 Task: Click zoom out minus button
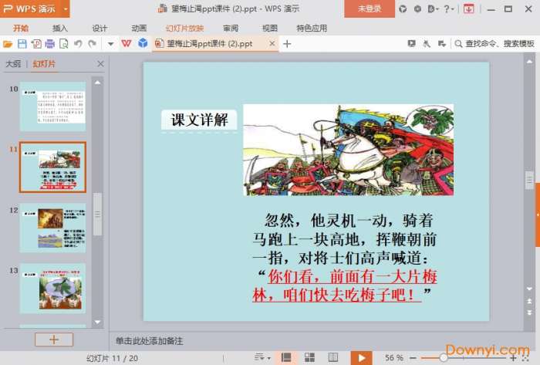coord(413,358)
